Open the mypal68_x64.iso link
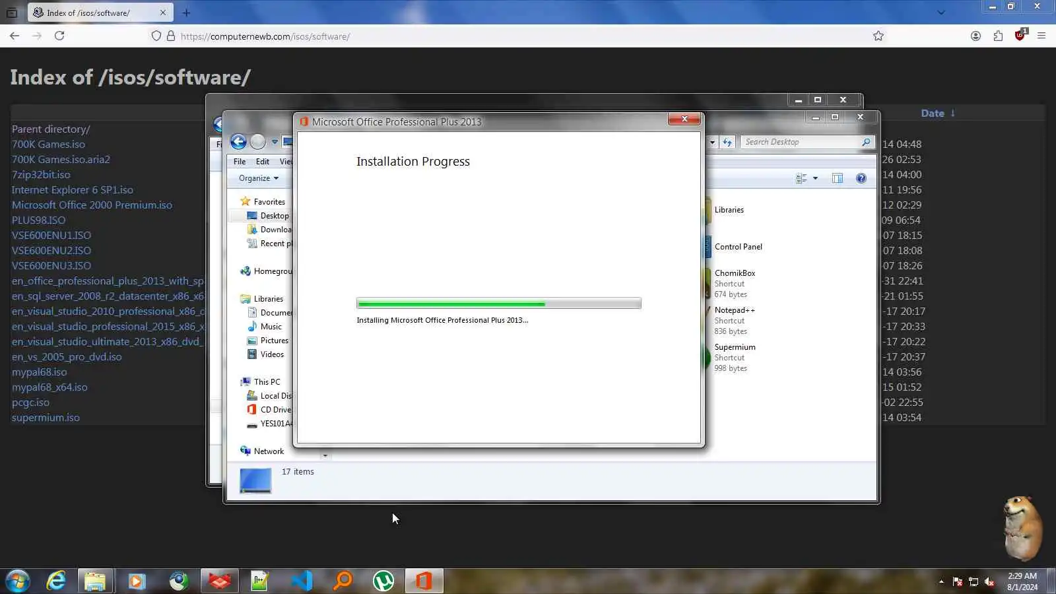1056x594 pixels. (x=49, y=387)
